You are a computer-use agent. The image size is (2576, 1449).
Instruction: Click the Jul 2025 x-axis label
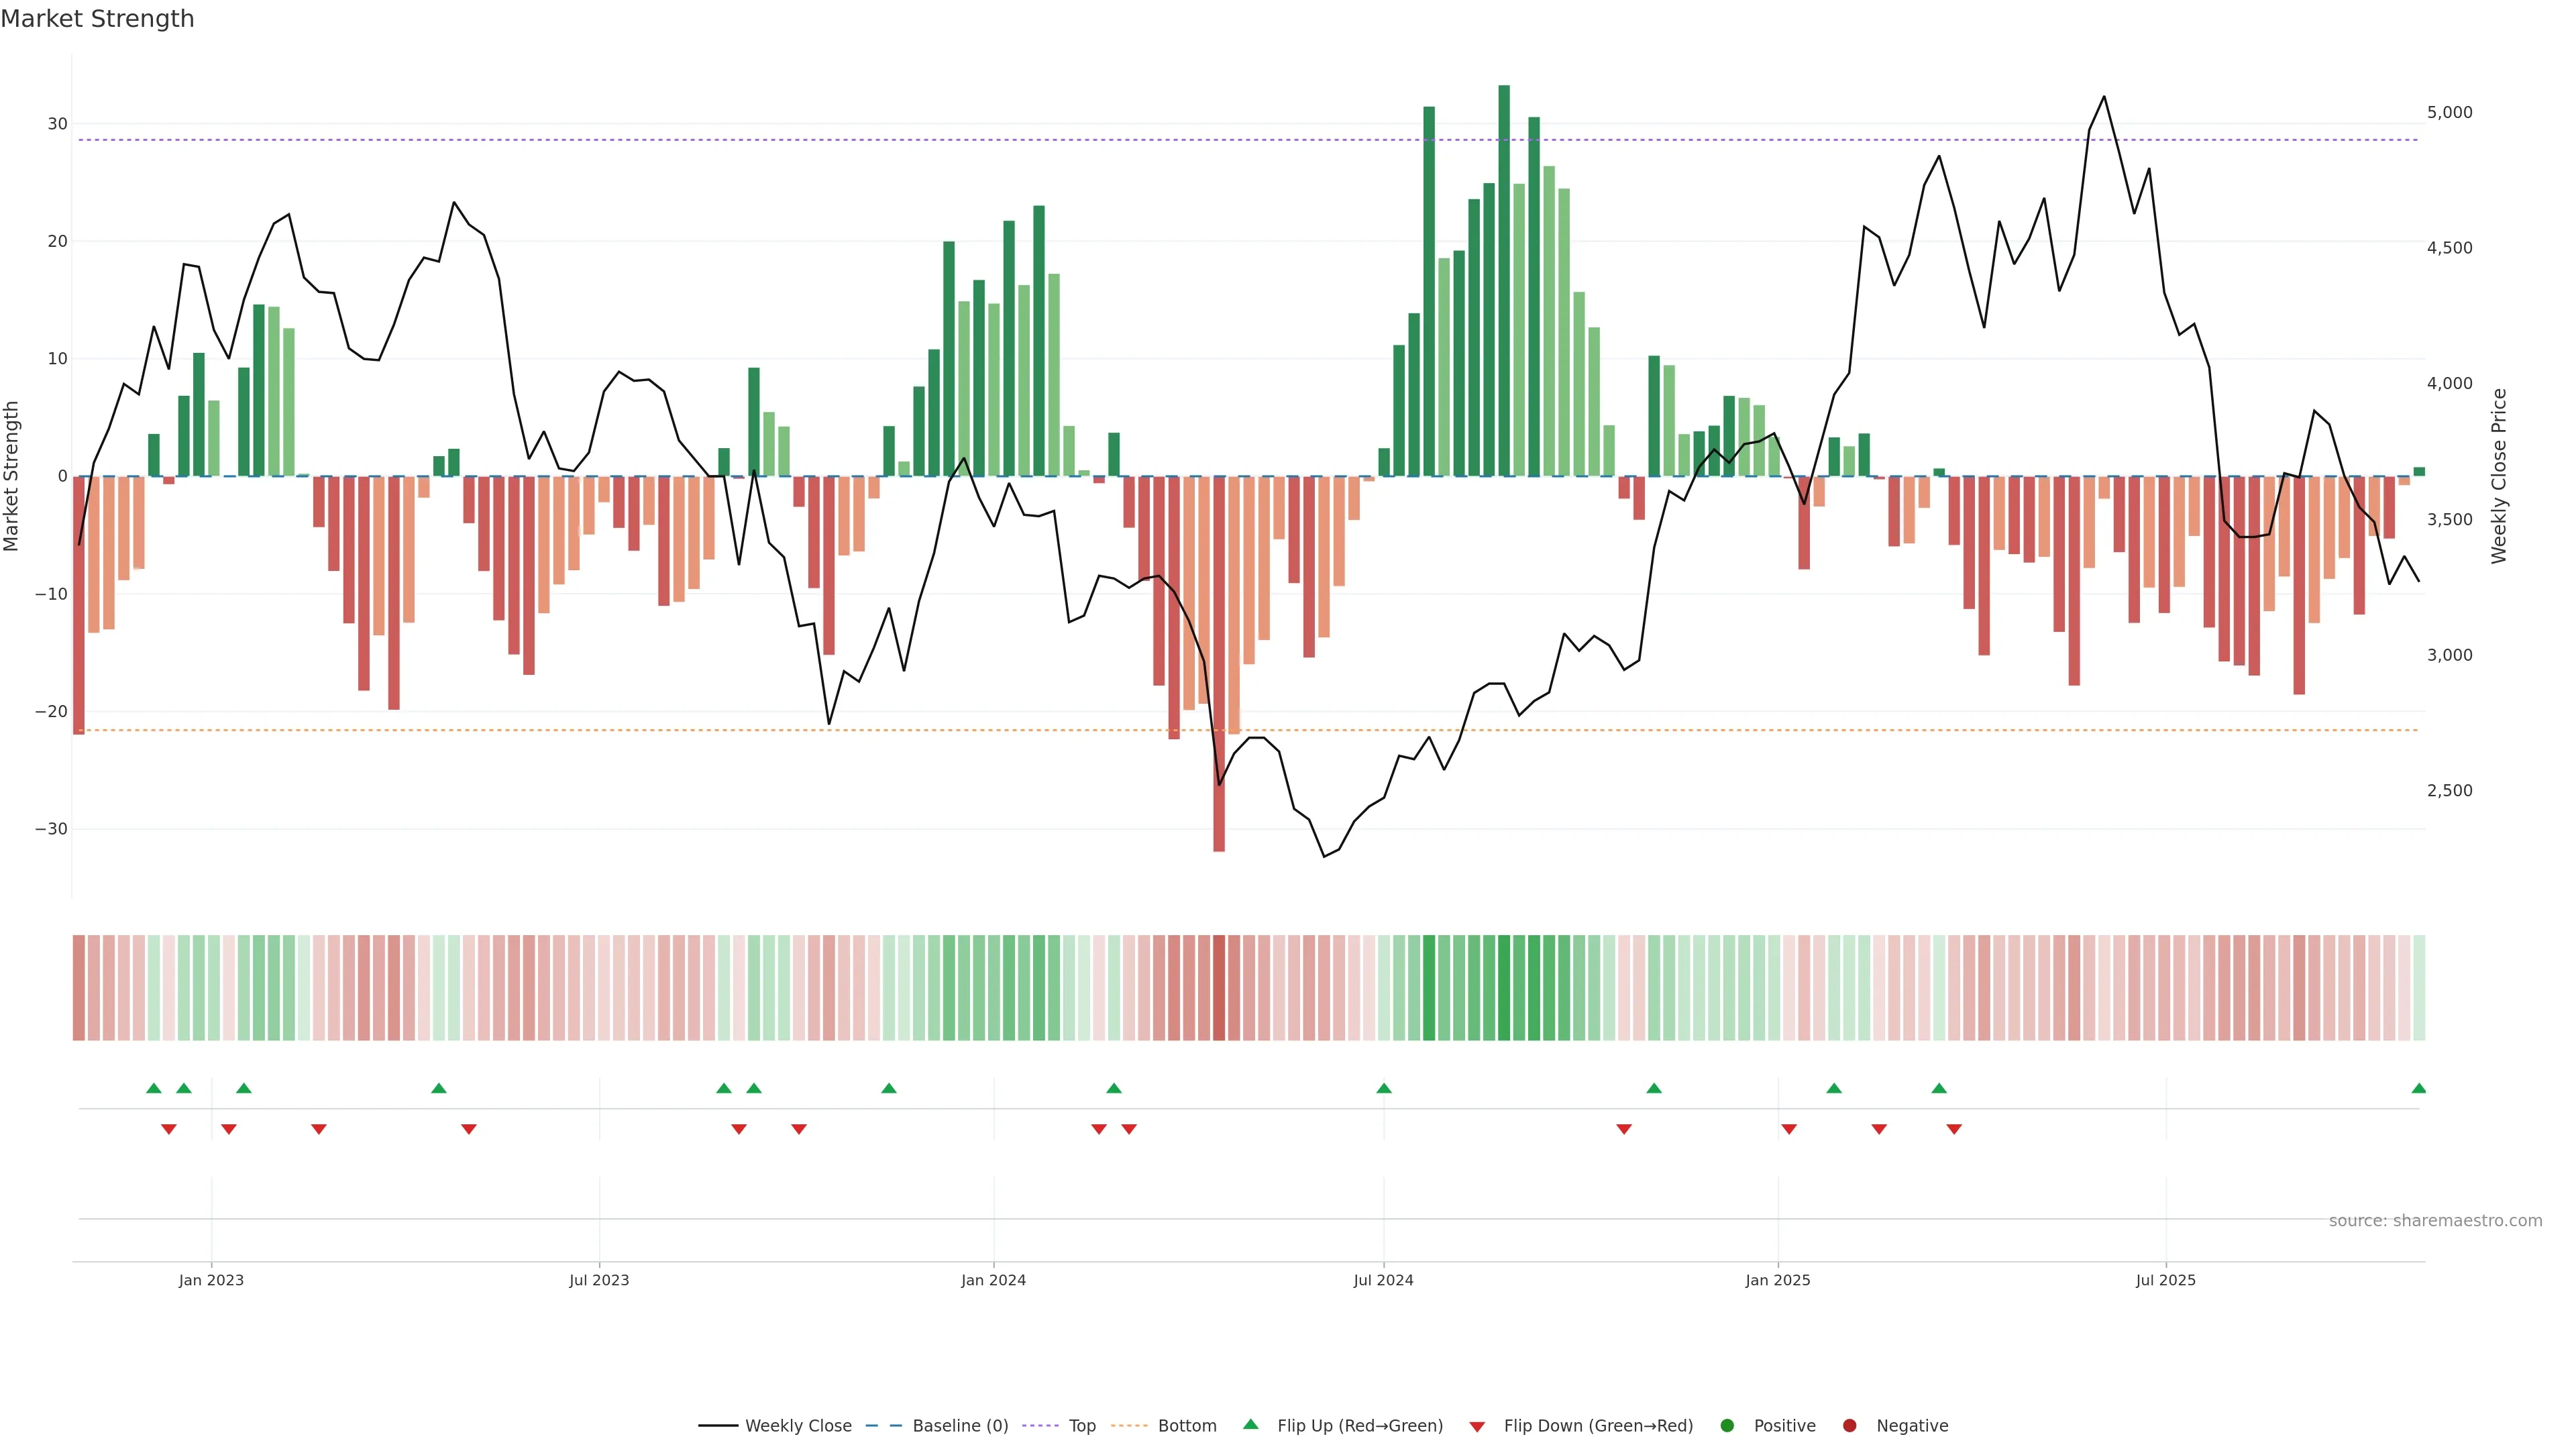click(x=2165, y=1280)
